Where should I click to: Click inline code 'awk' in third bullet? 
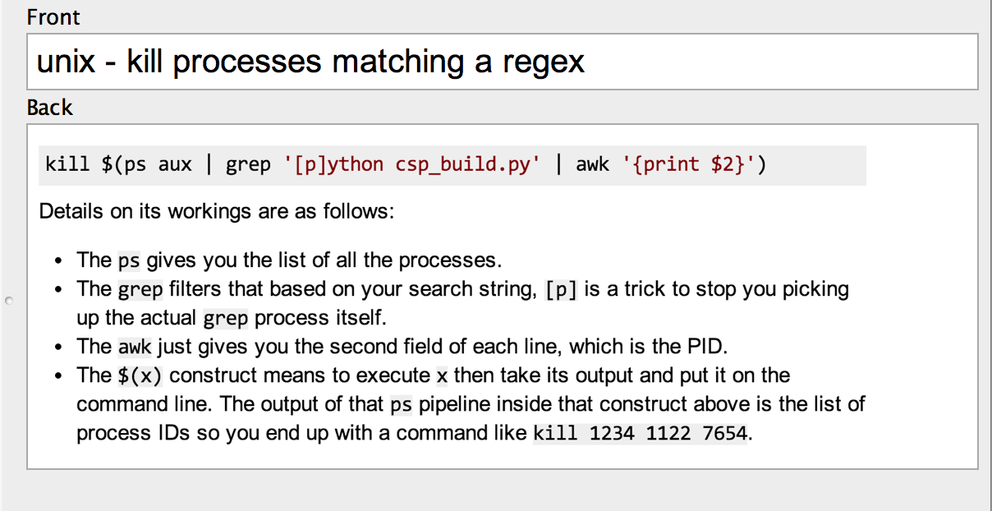click(x=135, y=347)
